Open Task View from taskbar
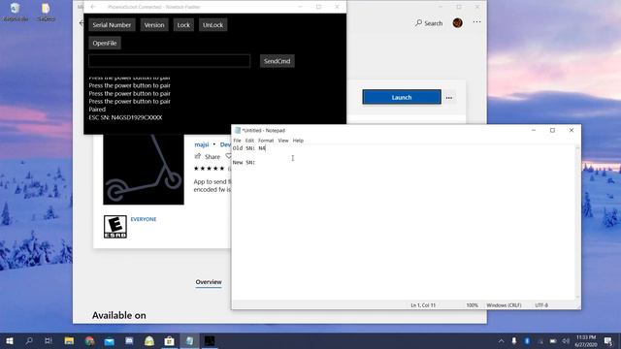The width and height of the screenshot is (621, 349). click(49, 340)
